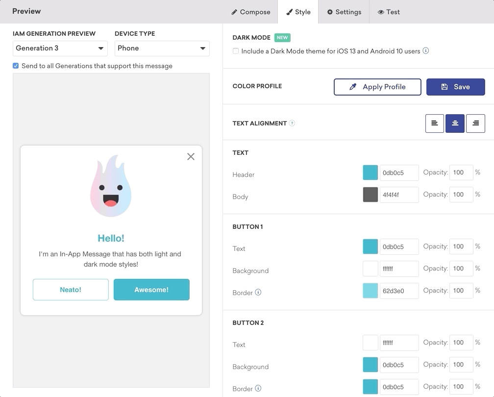Open the Header text color swatch
The image size is (494, 397).
coord(370,173)
